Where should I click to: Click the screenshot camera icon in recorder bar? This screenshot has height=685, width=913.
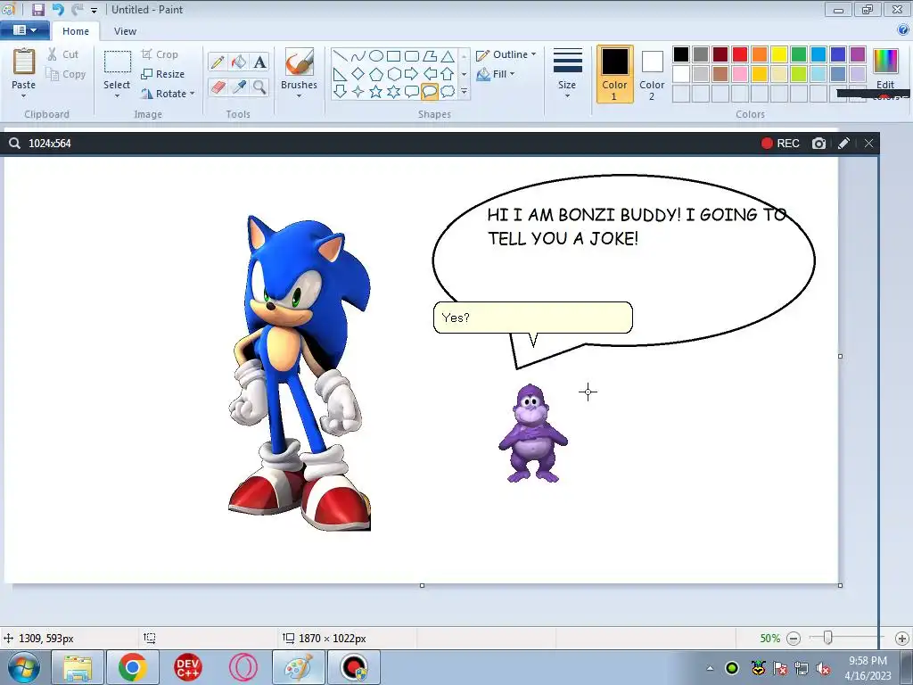click(818, 144)
